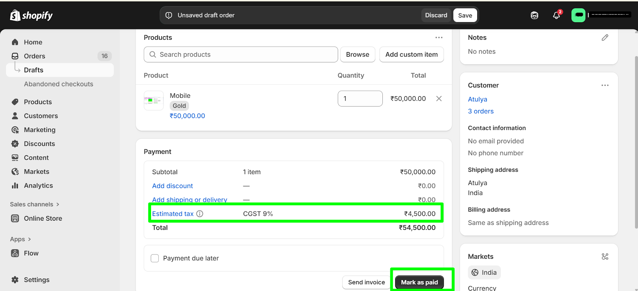Save the unsaved draft order
This screenshot has height=291, width=638.
(465, 16)
